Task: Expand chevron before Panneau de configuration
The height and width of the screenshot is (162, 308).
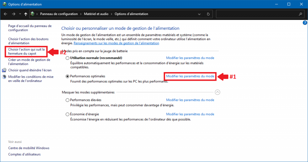Action: (x=37, y=14)
